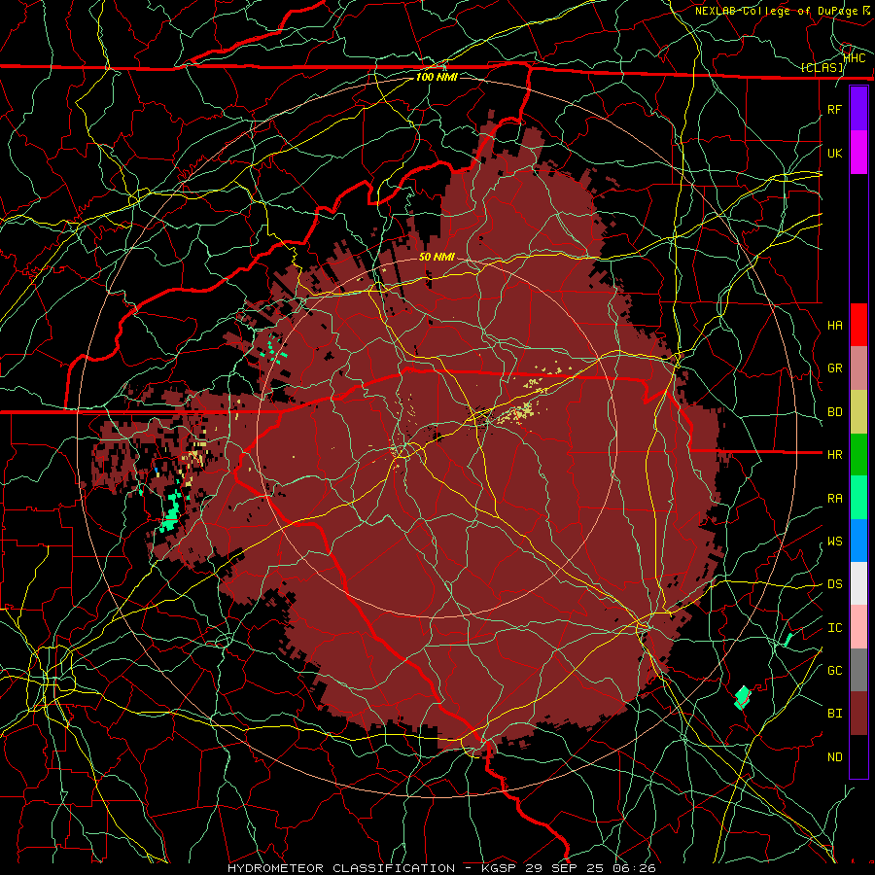The image size is (875, 875).
Task: Select the HA legend label
Action: (835, 325)
